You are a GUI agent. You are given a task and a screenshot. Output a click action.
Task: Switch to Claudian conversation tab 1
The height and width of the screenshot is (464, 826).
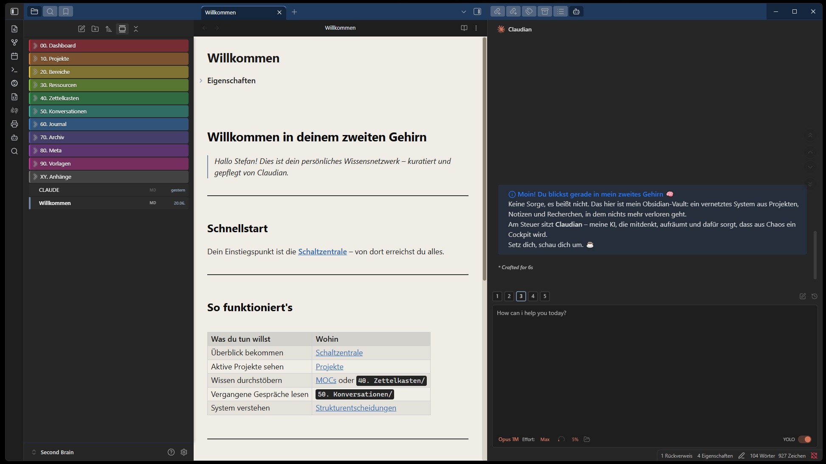[x=497, y=296]
